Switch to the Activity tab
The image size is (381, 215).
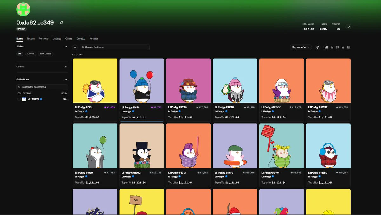point(94,39)
